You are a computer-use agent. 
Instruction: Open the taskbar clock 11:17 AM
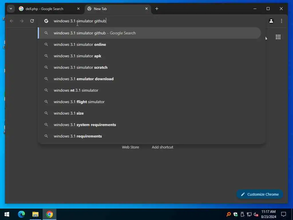pos(268,214)
